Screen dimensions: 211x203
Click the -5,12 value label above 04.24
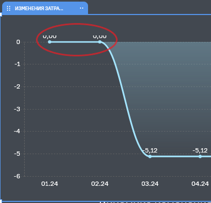pos(200,150)
